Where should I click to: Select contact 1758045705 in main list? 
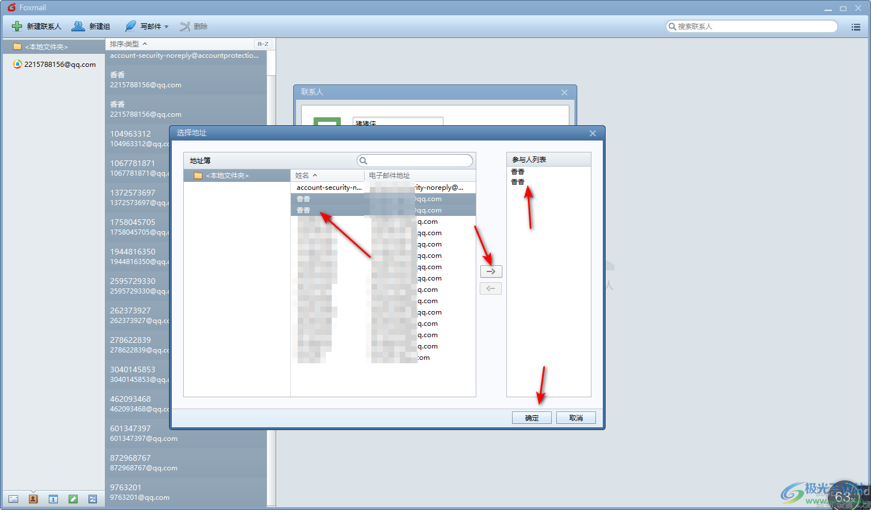point(137,227)
